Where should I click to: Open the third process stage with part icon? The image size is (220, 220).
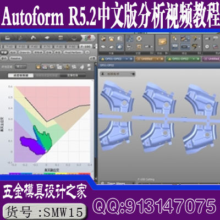(34, 38)
